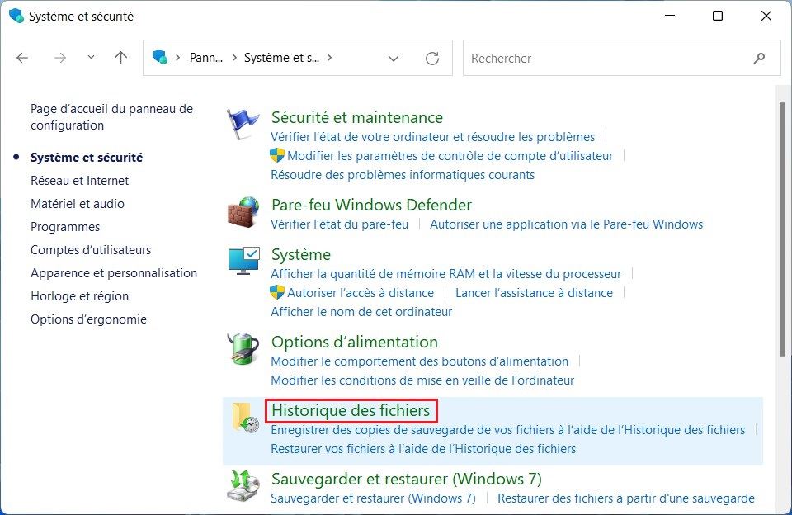Click the Système monitor icon

[244, 261]
